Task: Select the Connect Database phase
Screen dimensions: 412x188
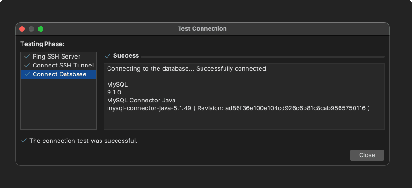Action: 58,74
